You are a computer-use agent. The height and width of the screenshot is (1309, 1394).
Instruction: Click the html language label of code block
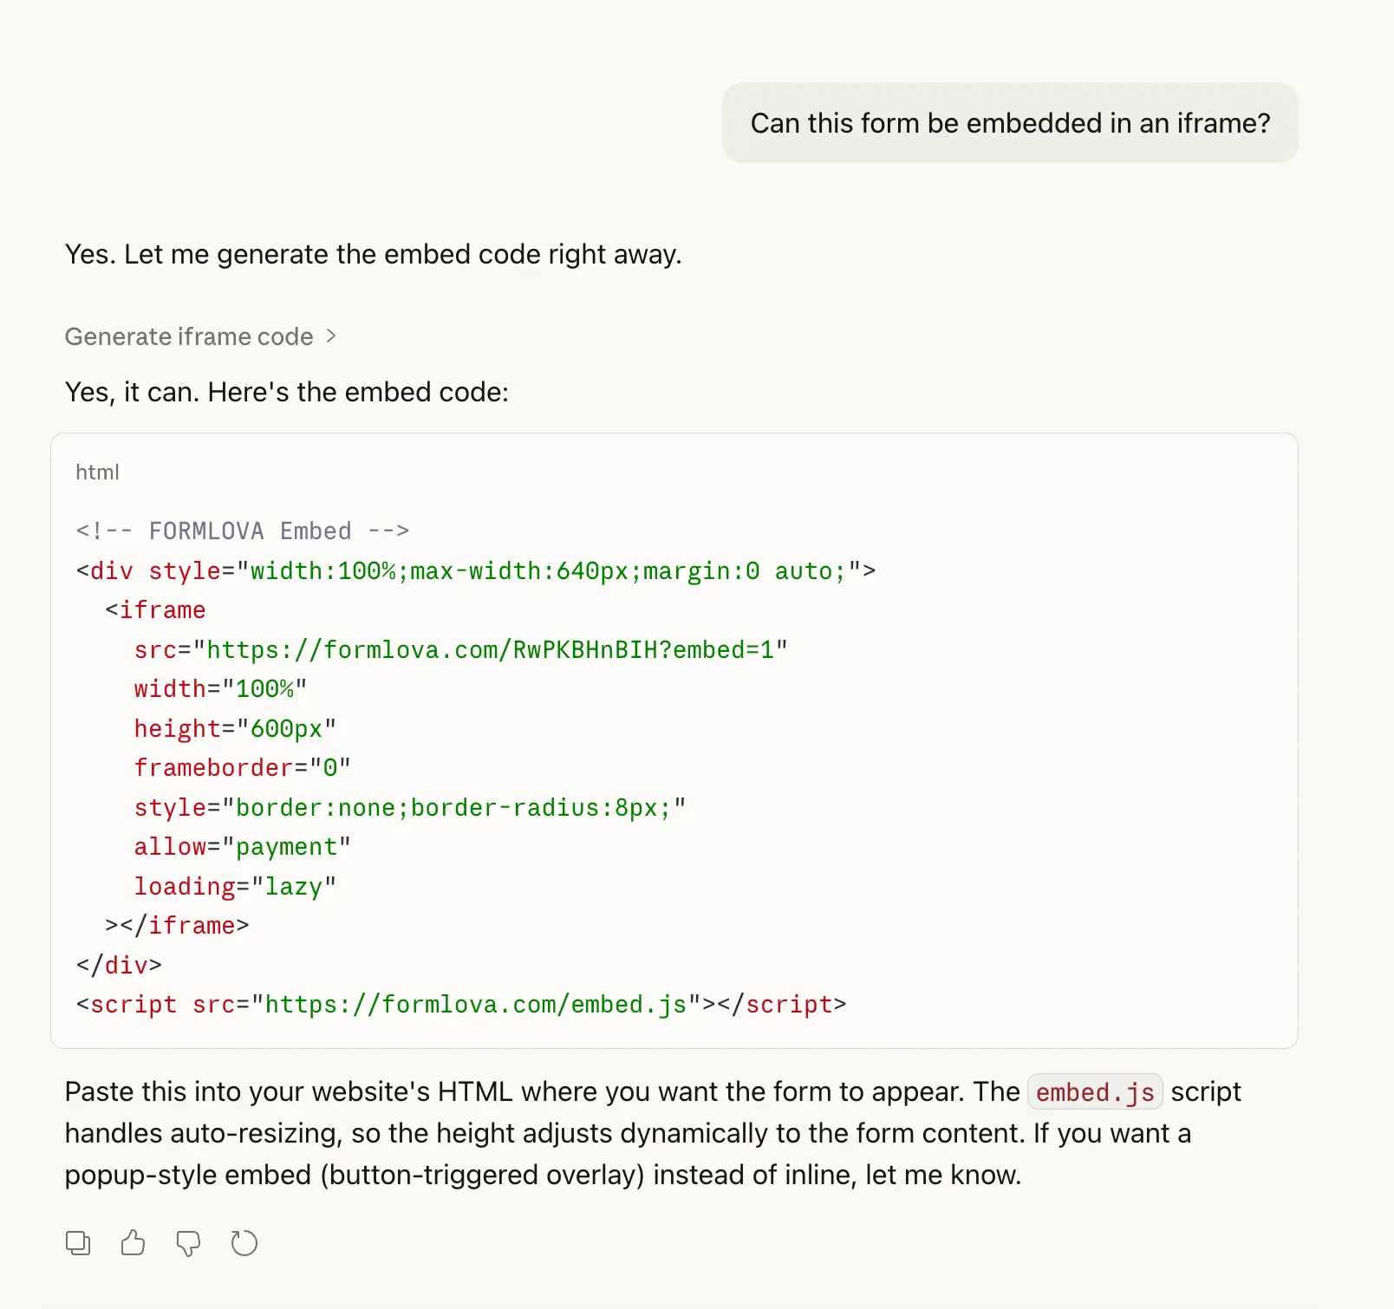(97, 472)
